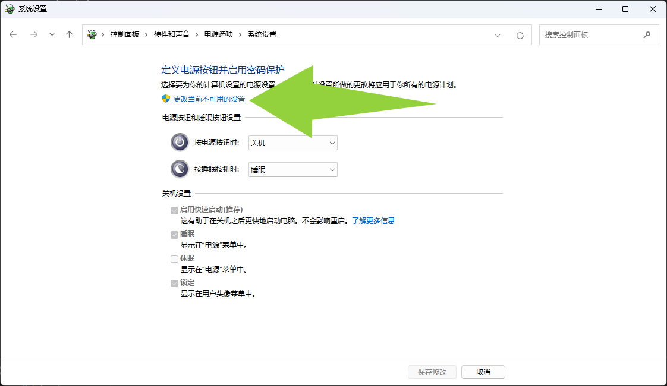Toggle the 锁定 checkbox
The image size is (667, 386).
tap(174, 283)
